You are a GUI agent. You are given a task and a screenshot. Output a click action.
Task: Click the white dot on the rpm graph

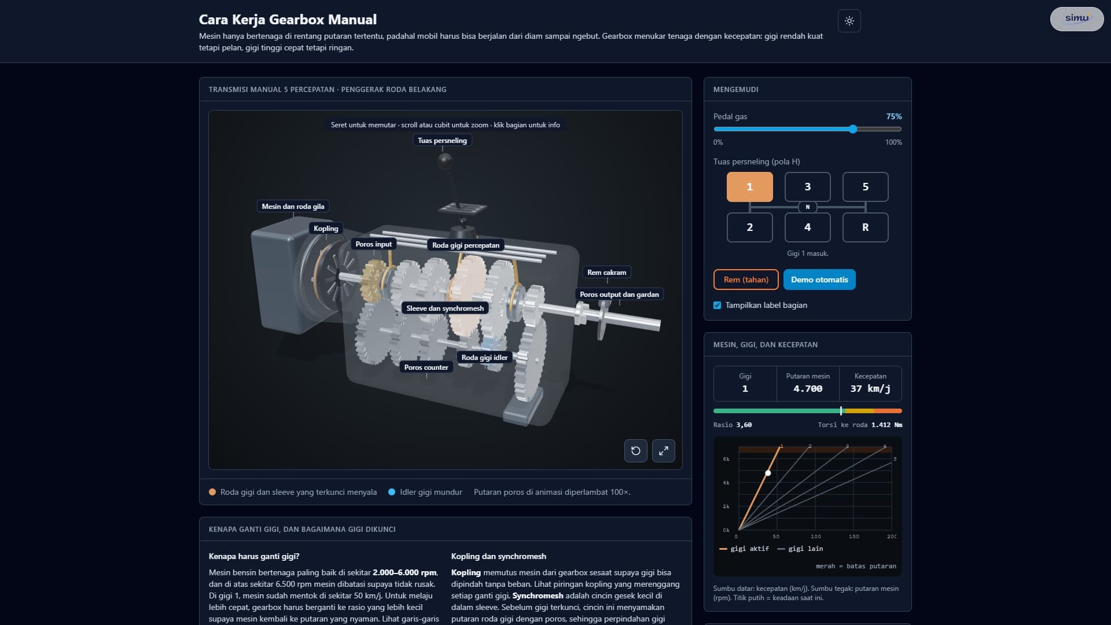pos(768,473)
